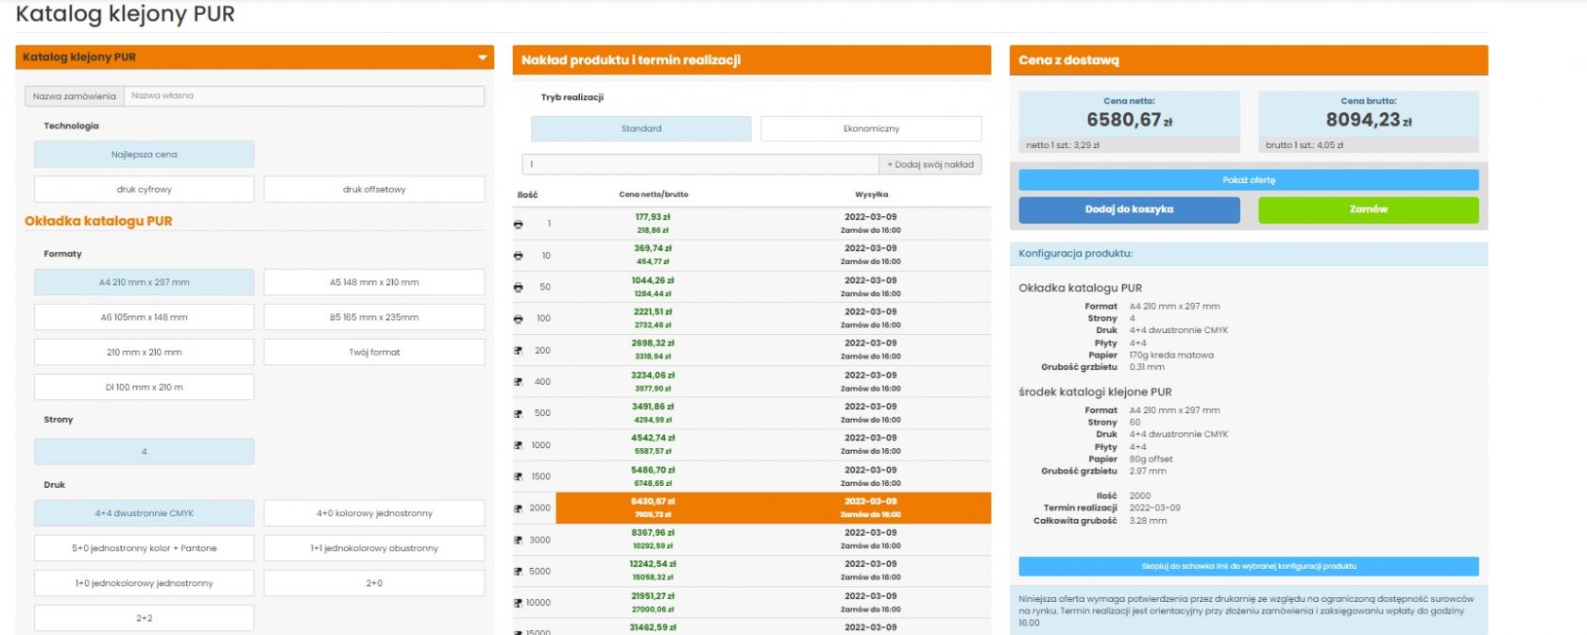Viewport: 1587px width, 635px height.
Task: Click the offset icon next to quantity 10000
Action: (x=518, y=603)
